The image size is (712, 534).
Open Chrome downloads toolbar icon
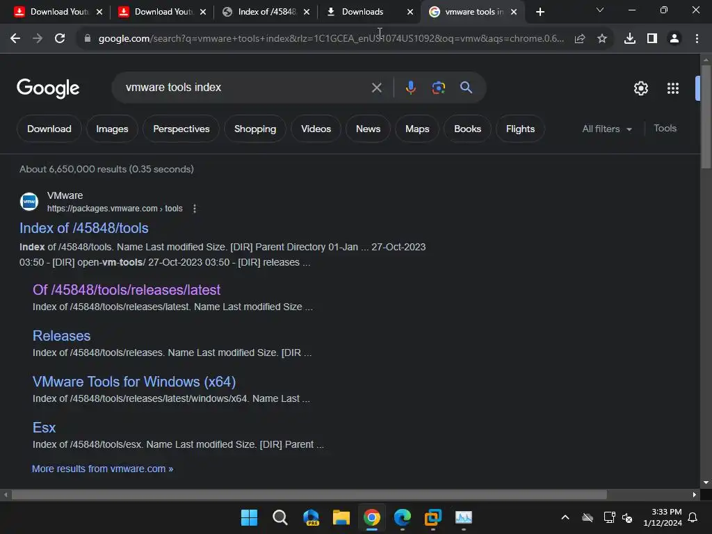coord(630,39)
